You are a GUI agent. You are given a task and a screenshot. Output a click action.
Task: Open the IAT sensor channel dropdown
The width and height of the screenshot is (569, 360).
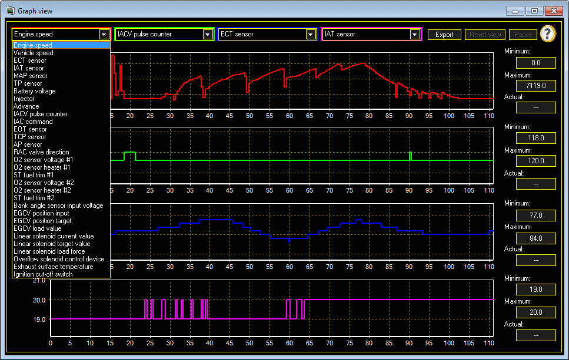pos(414,35)
